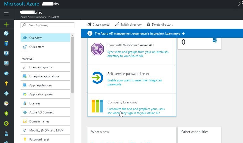Open Classic portal
Viewport: 243px width, 143px height.
(99, 25)
